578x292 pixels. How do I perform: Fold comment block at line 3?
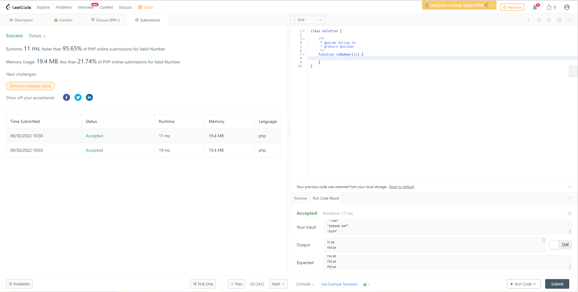pos(304,39)
